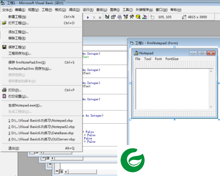
Task: Open the 工程(P) menu
Action: pos(47,10)
